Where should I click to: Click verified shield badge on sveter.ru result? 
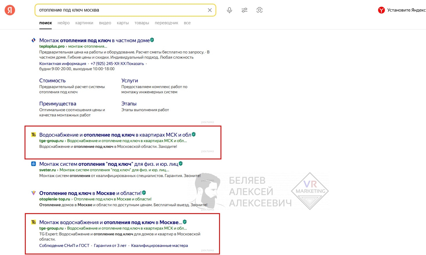tap(181, 164)
